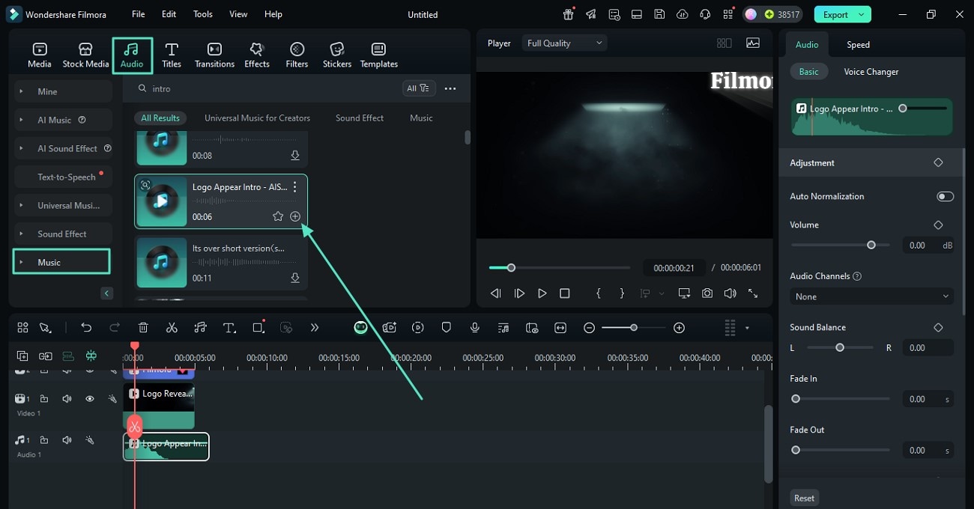Open the Filters panel
Image resolution: width=974 pixels, height=509 pixels.
click(297, 55)
